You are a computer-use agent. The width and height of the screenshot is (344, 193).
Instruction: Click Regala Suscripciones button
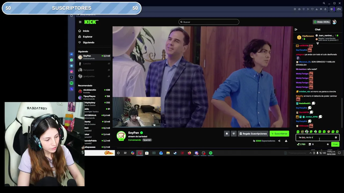(253, 133)
